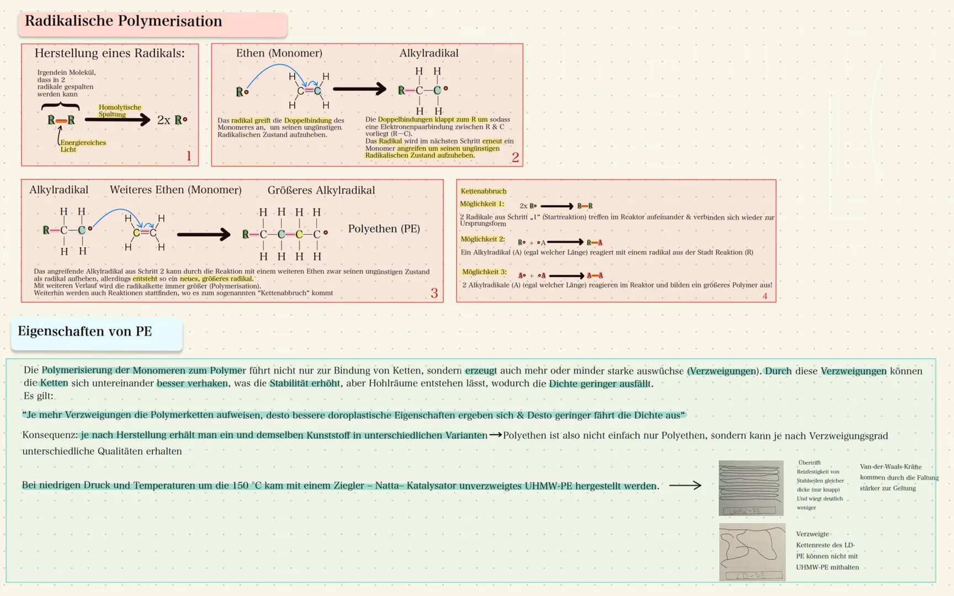954x596 pixels.
Task: Click the Energiereiches Licht annotation
Action: click(83, 146)
